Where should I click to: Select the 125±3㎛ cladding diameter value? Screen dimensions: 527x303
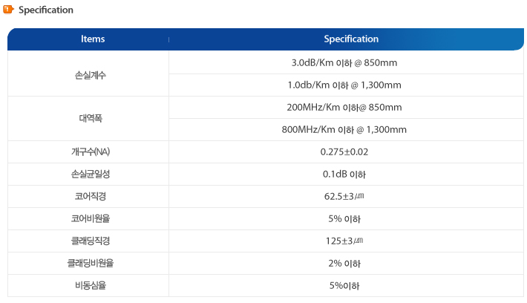[x=344, y=241]
